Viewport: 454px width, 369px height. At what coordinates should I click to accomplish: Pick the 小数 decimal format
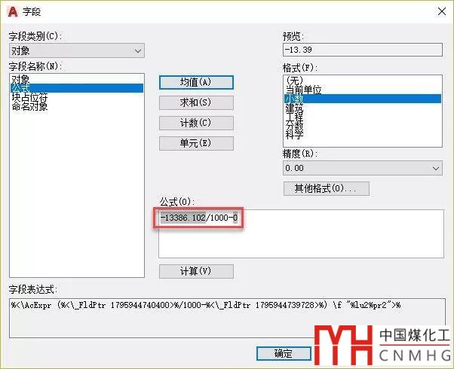pyautogui.click(x=294, y=99)
